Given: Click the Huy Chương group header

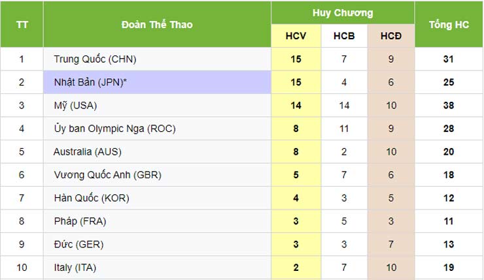Looking at the screenshot, I should click(343, 12).
